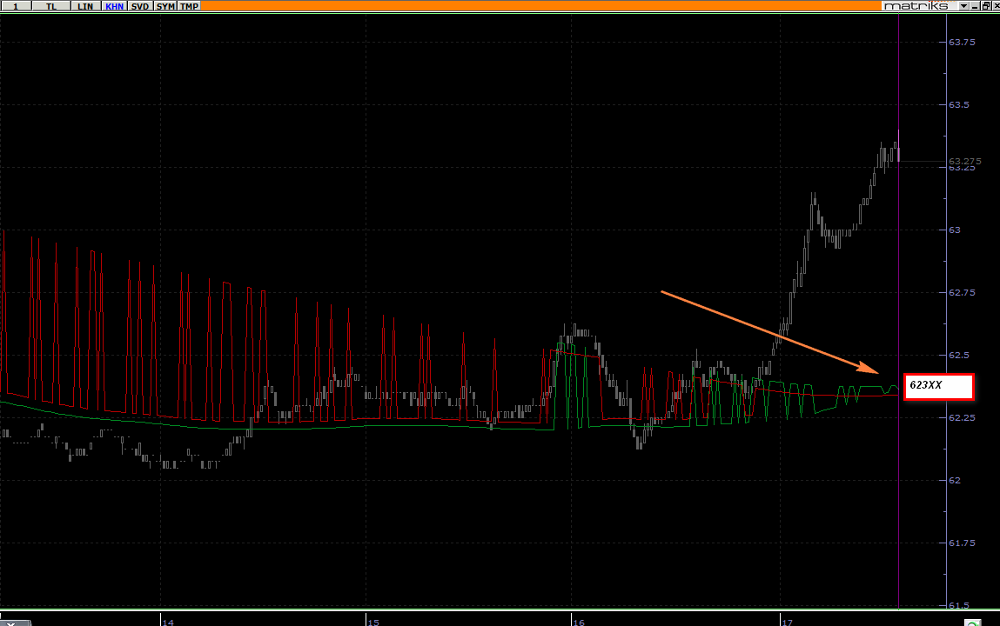Click the current price label 63.275
This screenshot has height=626, width=1000.
965,161
